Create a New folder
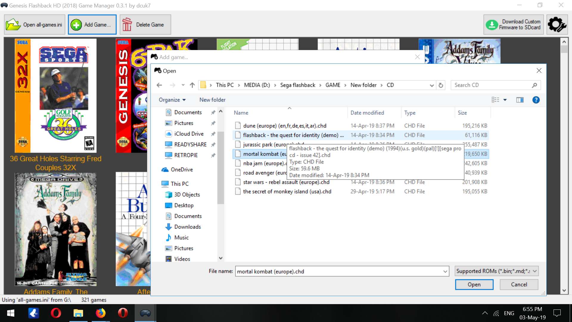Image resolution: width=572 pixels, height=322 pixels. tap(212, 100)
